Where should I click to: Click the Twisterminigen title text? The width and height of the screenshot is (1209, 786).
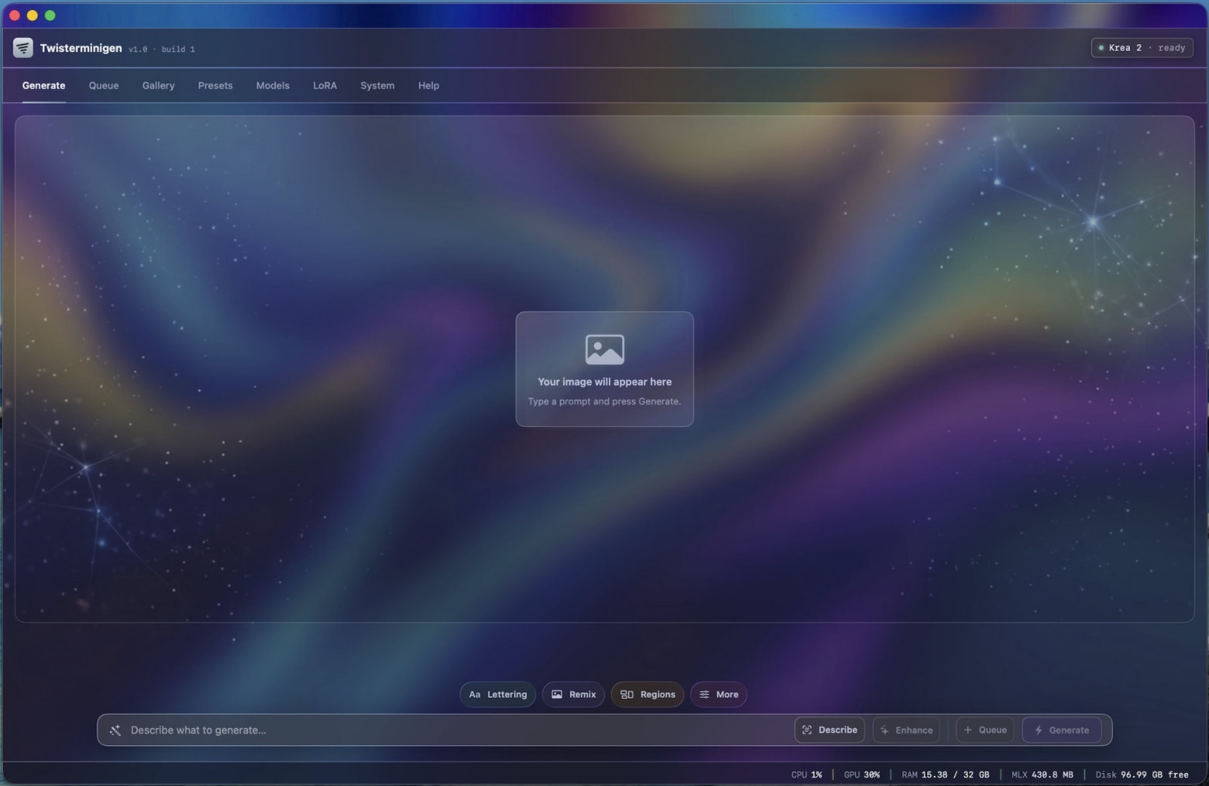pyautogui.click(x=81, y=48)
